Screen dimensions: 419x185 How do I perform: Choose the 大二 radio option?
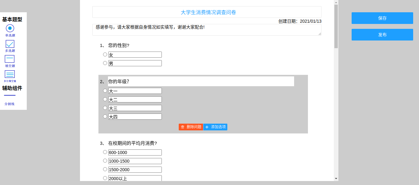pyautogui.click(x=105, y=99)
